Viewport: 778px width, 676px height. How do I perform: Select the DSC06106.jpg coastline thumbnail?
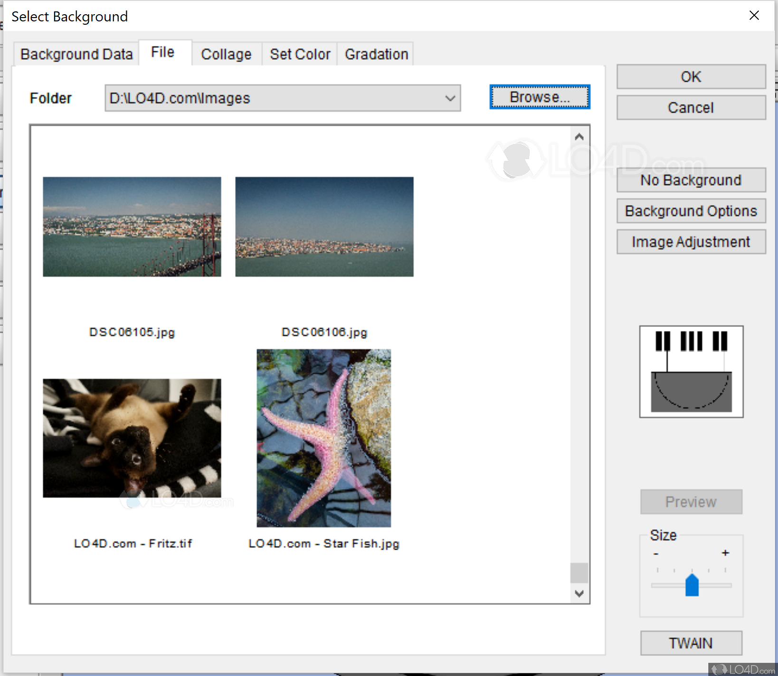point(324,227)
